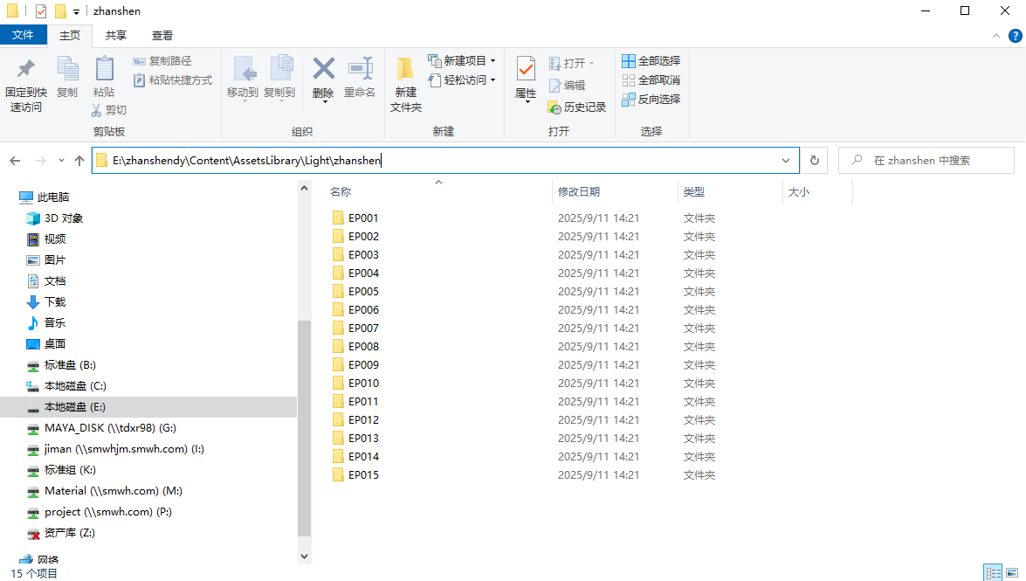The width and height of the screenshot is (1026, 581).
Task: Click the Pin to Quick Access icon
Action: [25, 70]
